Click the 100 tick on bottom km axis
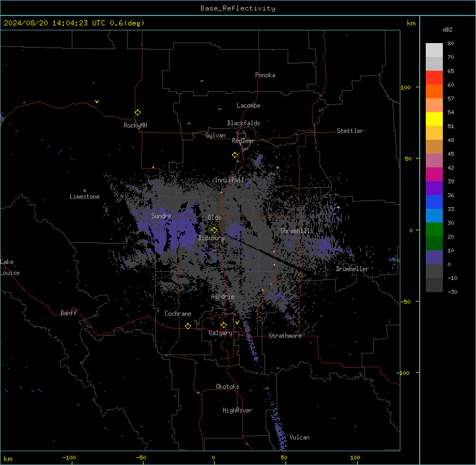 [355, 458]
